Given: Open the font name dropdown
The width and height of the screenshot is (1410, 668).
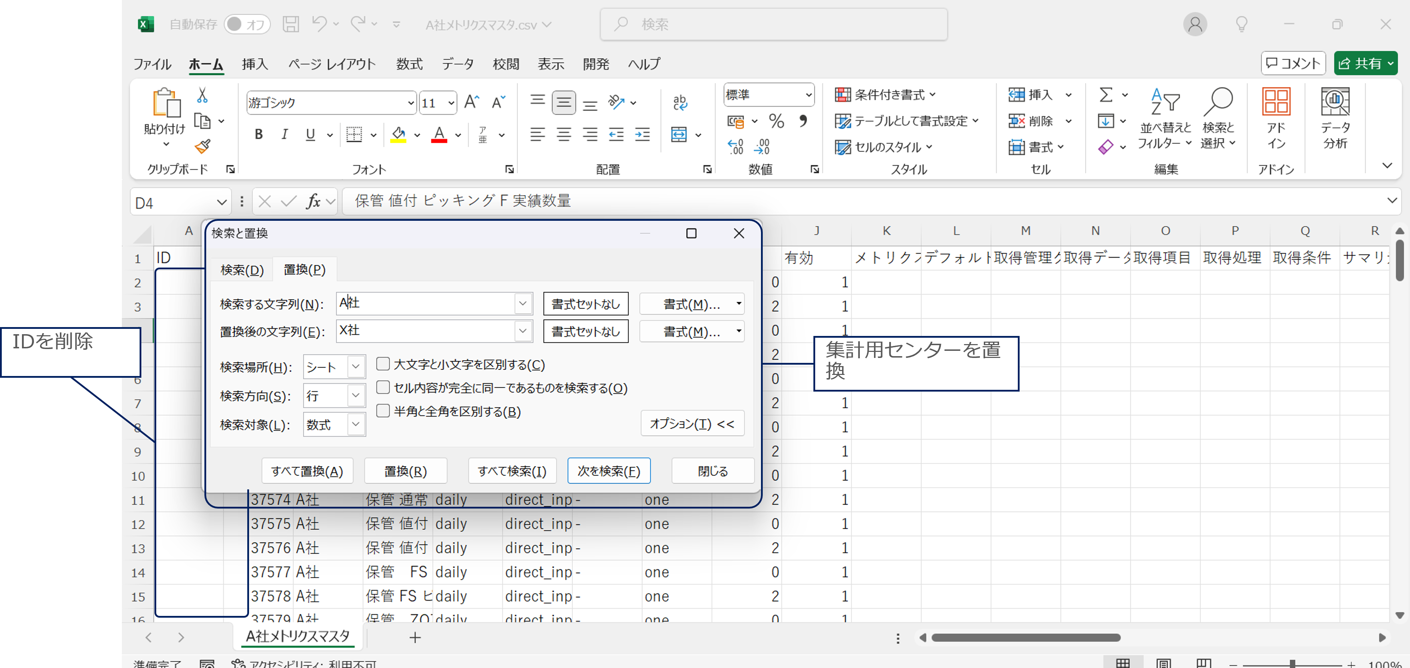Looking at the screenshot, I should [x=411, y=103].
